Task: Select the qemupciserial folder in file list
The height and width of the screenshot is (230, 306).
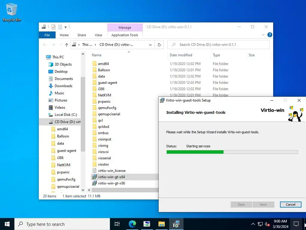Action: coord(109,114)
